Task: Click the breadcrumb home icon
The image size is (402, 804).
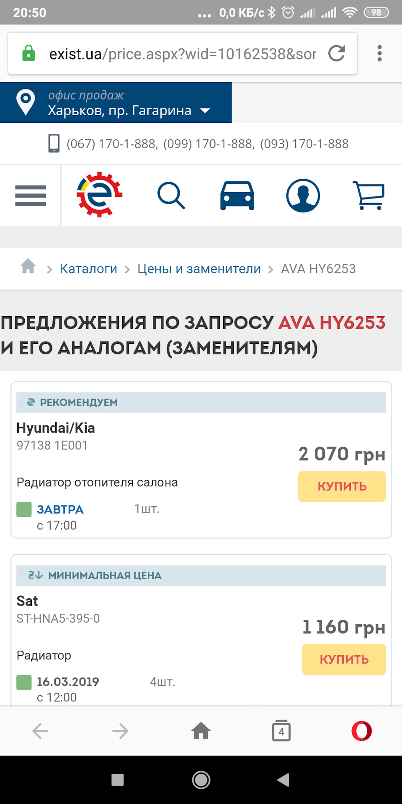Action: (28, 266)
